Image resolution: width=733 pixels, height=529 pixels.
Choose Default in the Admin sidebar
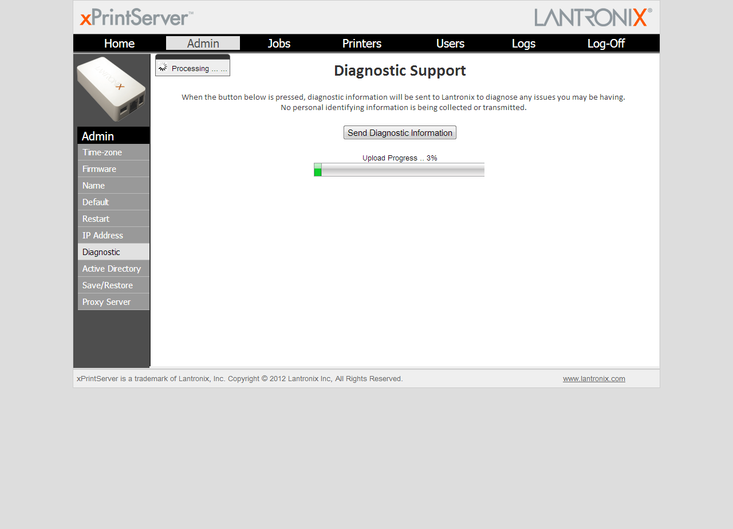(x=113, y=202)
